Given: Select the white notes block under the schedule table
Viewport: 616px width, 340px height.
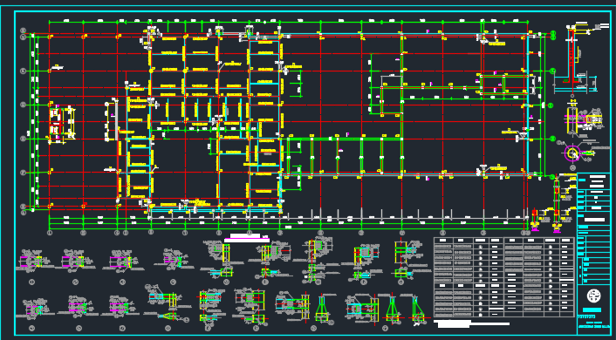Looking at the screenshot, I should click(x=471, y=324).
